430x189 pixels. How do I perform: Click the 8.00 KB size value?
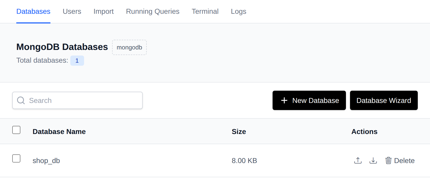tap(244, 161)
